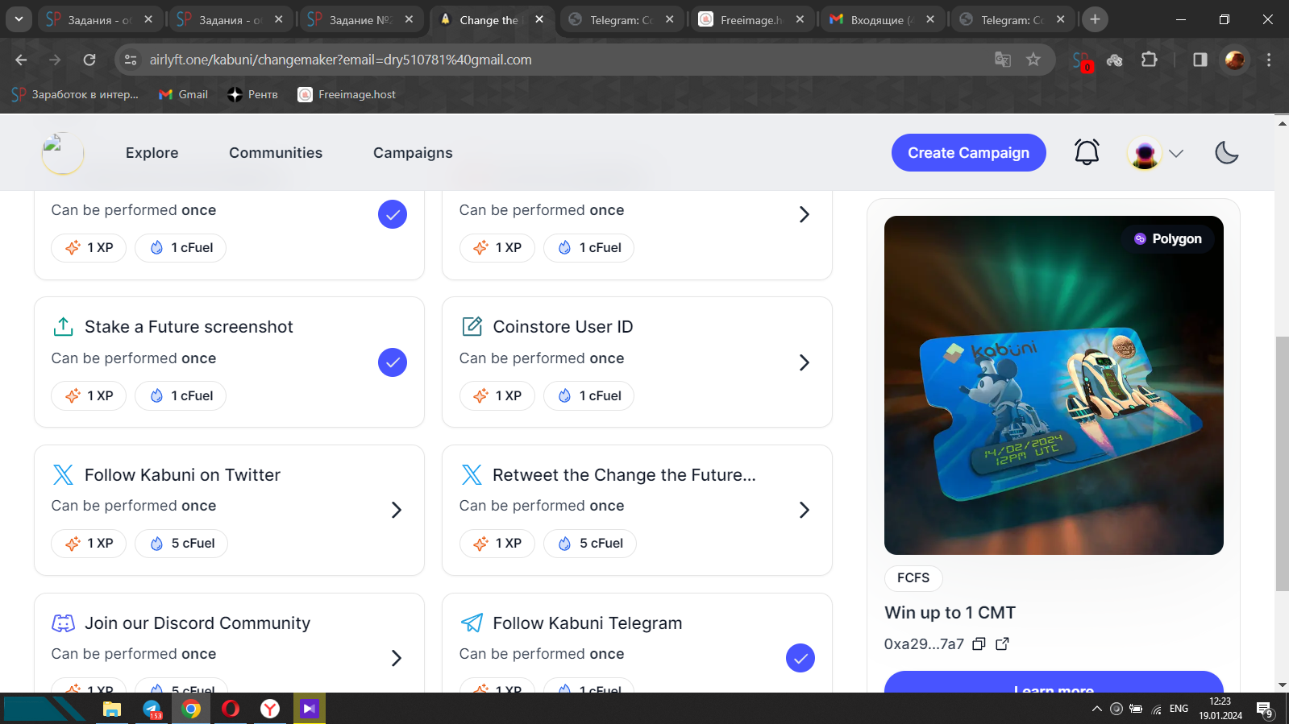Expand Retweet the Change the Future task
Image resolution: width=1289 pixels, height=724 pixels.
[804, 510]
